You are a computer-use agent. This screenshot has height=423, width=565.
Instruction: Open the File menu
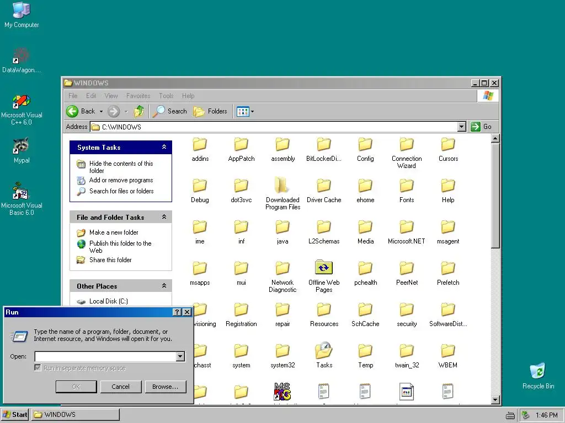point(73,96)
